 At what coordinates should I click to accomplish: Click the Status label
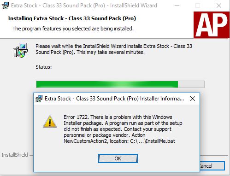coord(44,67)
